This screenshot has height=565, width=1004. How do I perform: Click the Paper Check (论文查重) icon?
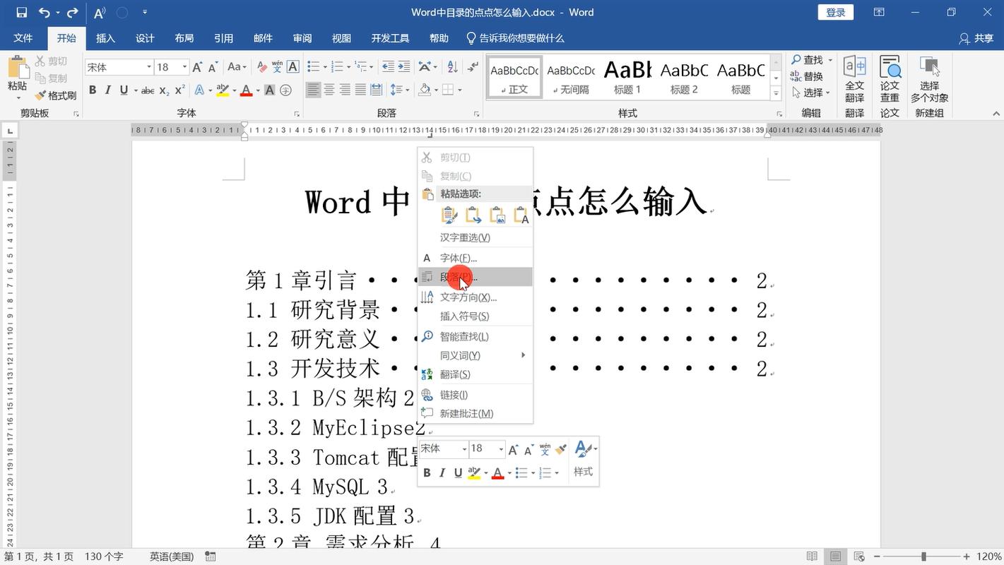890,79
